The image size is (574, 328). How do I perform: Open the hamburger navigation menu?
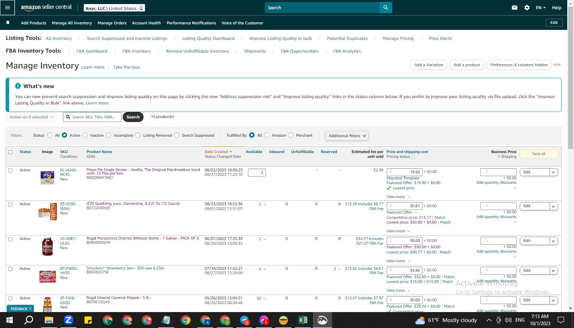(8, 8)
